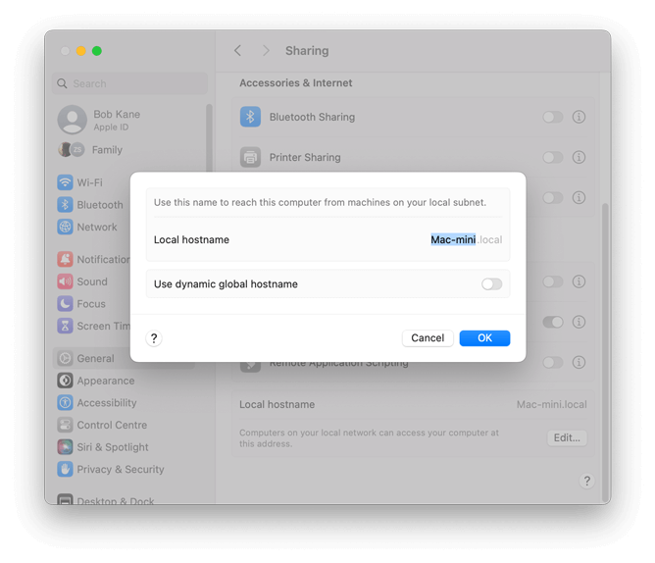The height and width of the screenshot is (563, 655).
Task: Open the Sharing pane help button
Action: pos(587,481)
